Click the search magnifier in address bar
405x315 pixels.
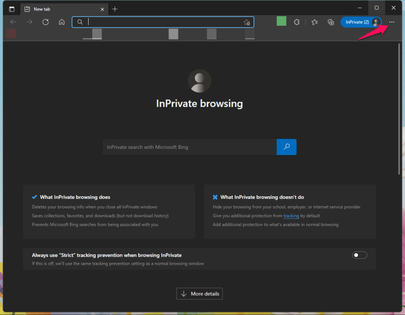click(x=80, y=22)
